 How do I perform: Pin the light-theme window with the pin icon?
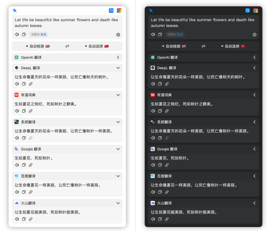pos(15,11)
